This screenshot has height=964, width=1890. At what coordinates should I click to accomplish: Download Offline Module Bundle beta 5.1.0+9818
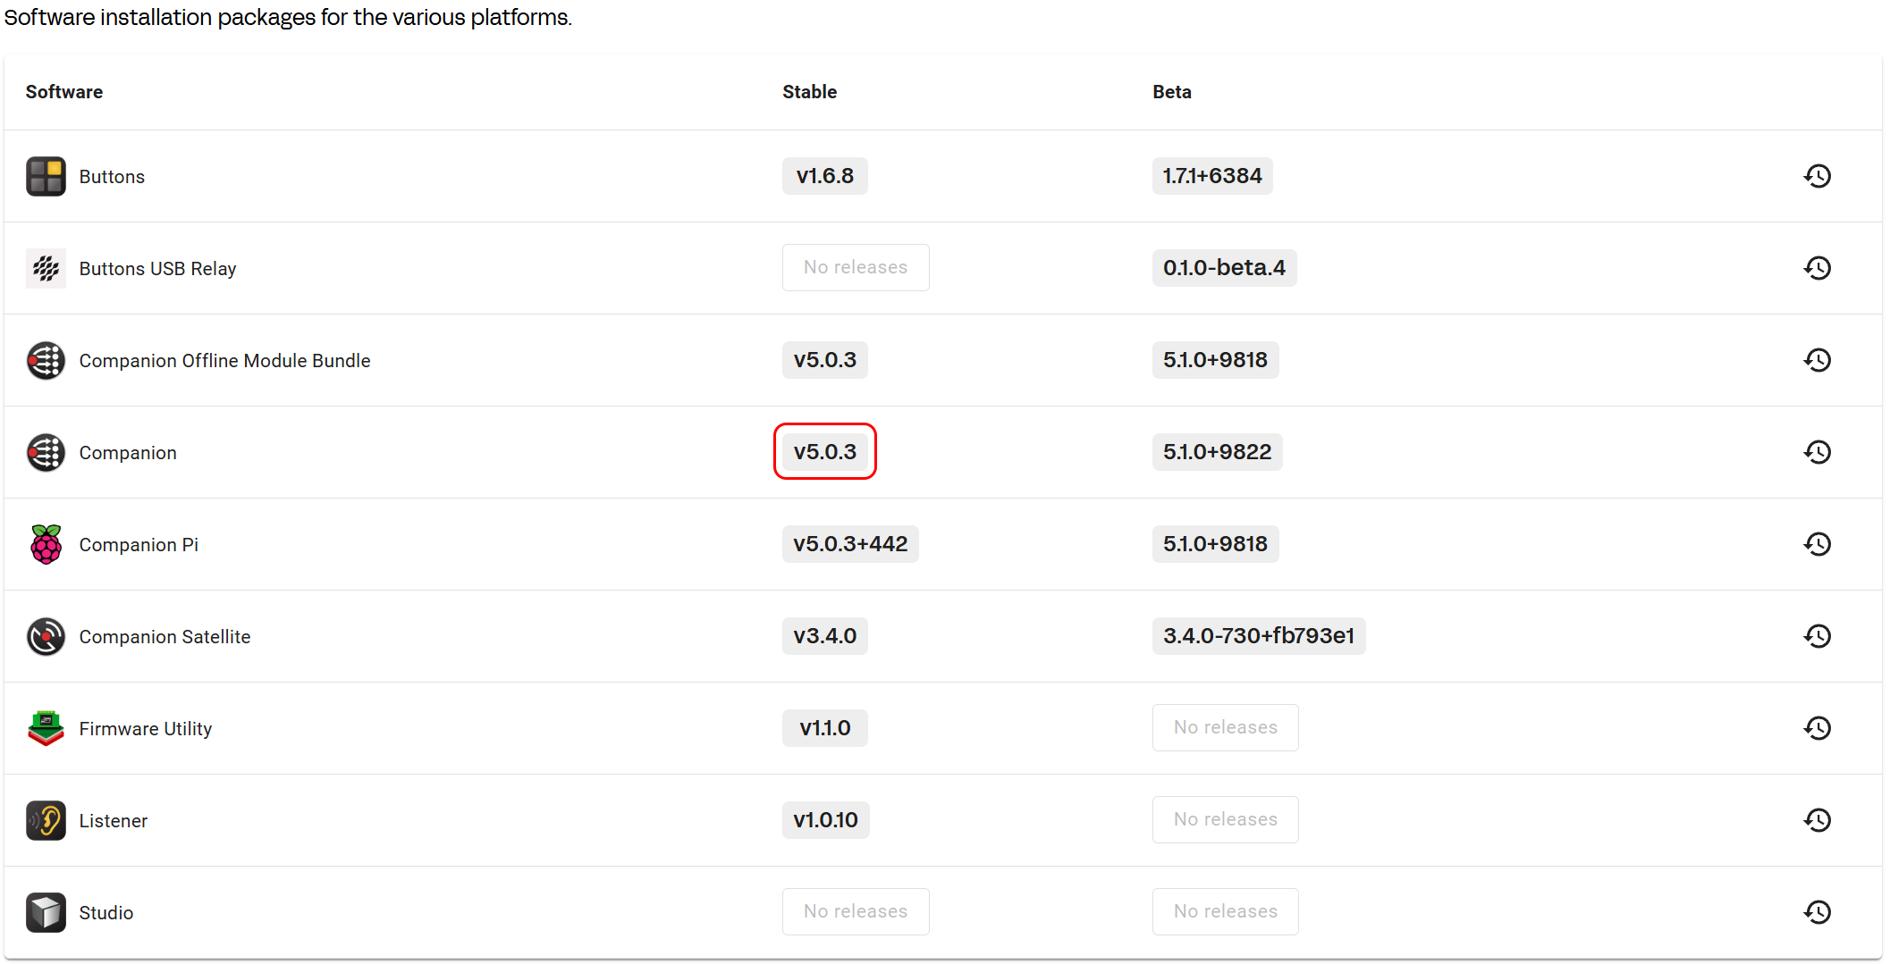(x=1216, y=360)
